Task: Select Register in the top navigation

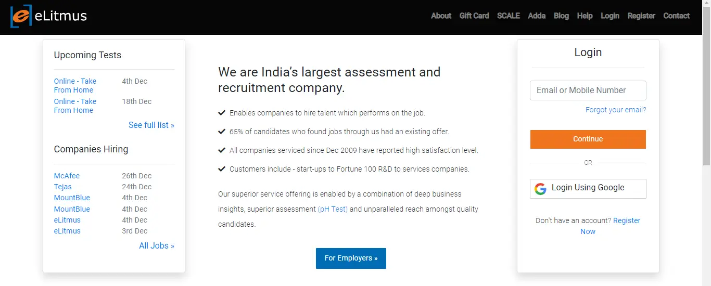Action: [641, 16]
